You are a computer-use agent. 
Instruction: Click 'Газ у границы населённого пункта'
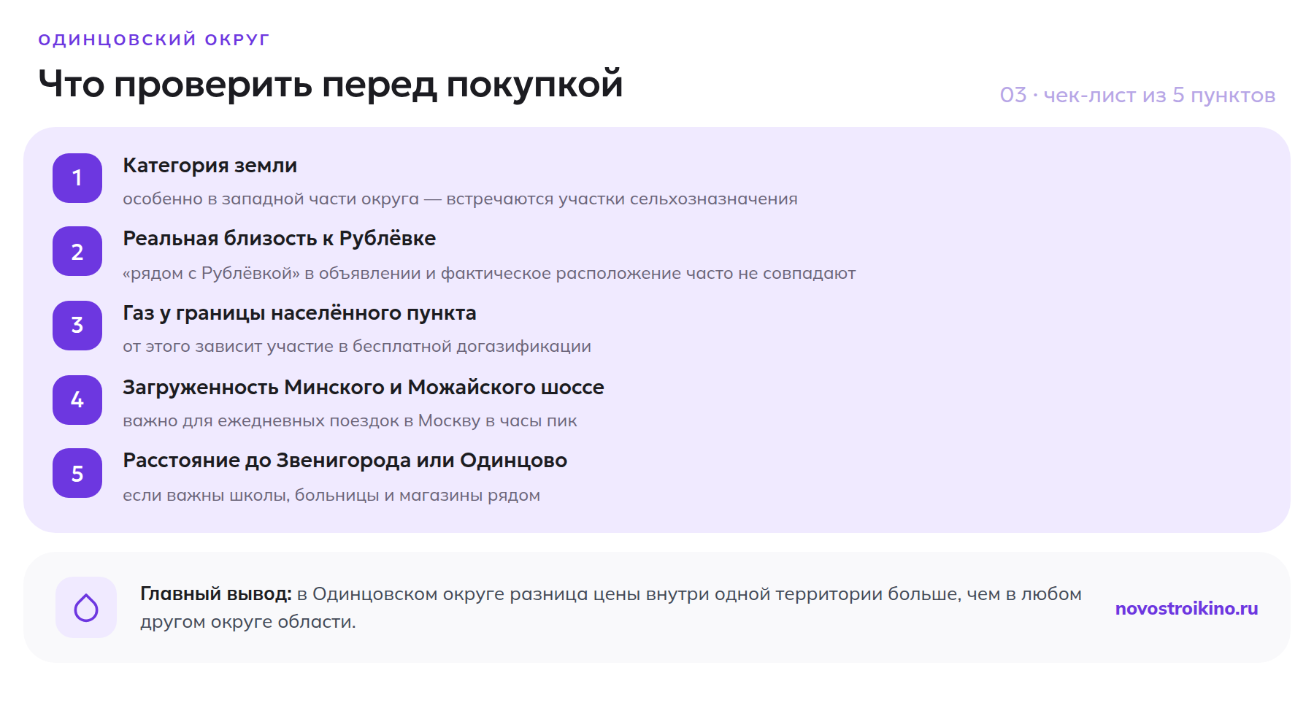pos(299,313)
